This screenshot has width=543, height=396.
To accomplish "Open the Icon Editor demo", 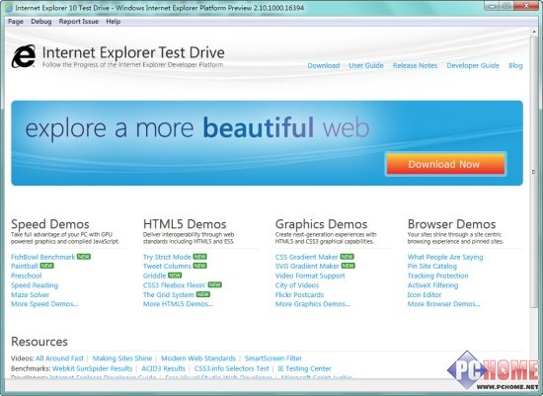I will (x=425, y=295).
